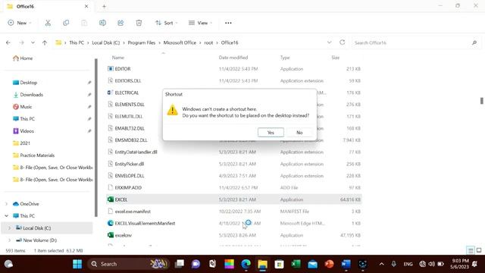The height and width of the screenshot is (273, 485).
Task: Select the Office16 tab
Action: click(47, 7)
